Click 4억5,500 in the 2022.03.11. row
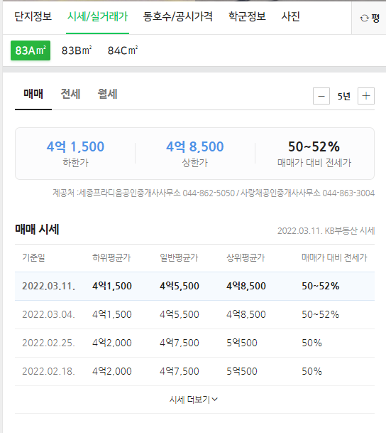 (x=180, y=286)
